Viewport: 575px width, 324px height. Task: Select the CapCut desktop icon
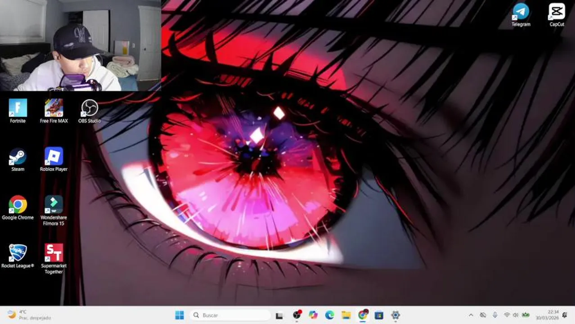[557, 15]
